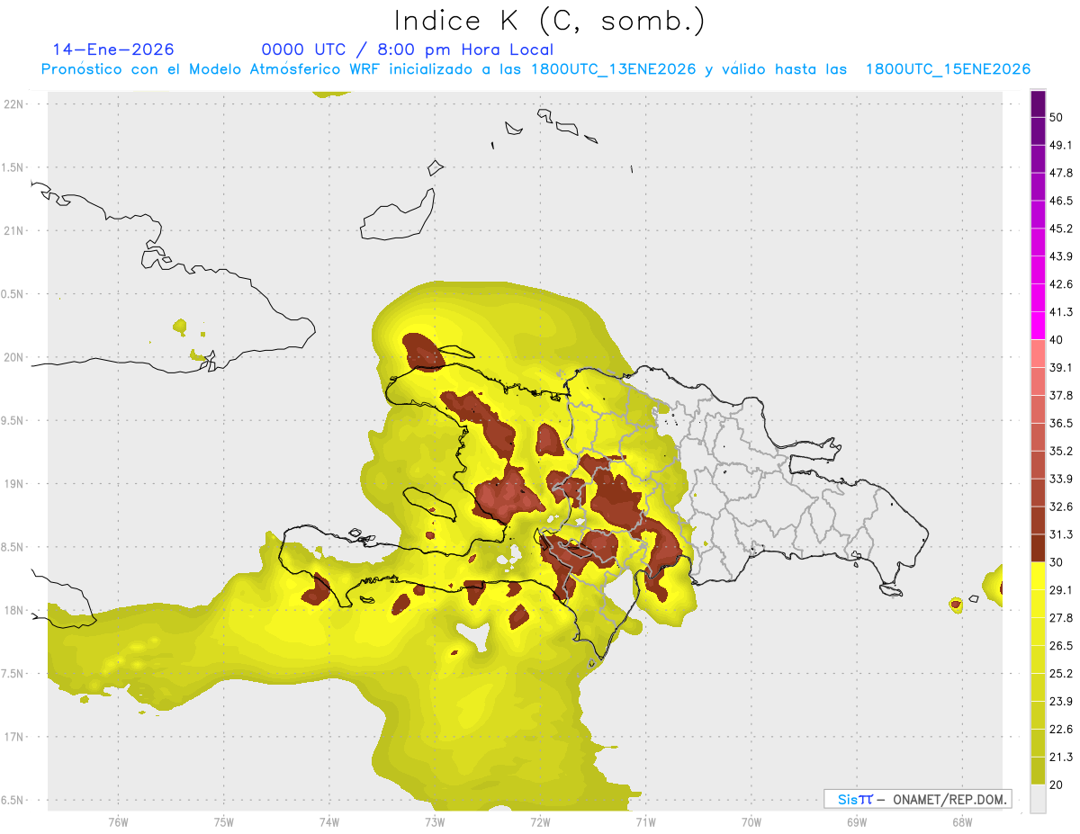This screenshot has height=834, width=1080.
Task: Click the colorbar label "41.3"
Action: (x=1061, y=312)
